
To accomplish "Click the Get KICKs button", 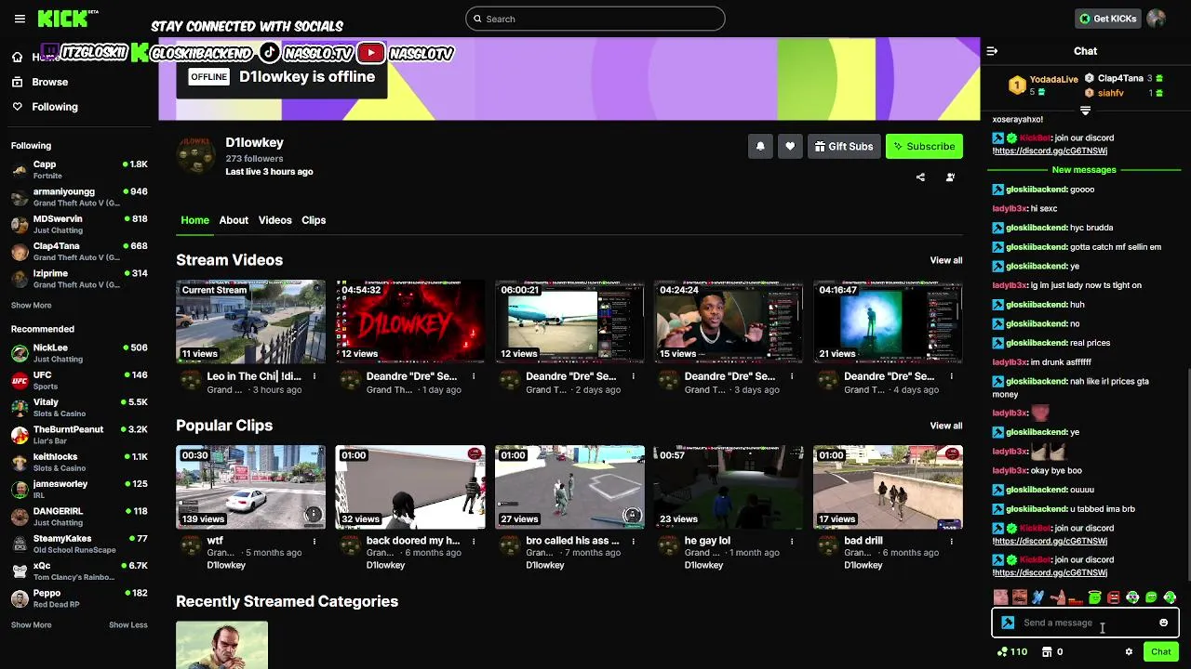I will tap(1107, 19).
